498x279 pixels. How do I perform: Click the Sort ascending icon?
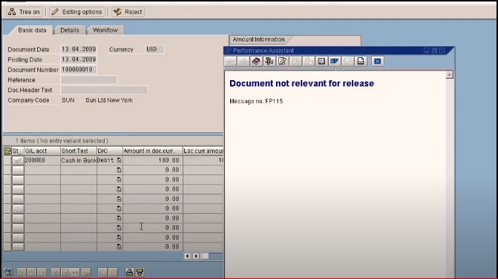point(129,272)
